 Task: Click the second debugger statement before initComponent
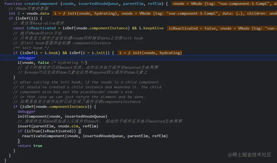26,111
